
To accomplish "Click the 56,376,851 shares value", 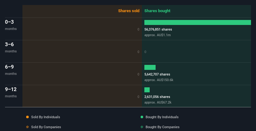I will (158, 29).
